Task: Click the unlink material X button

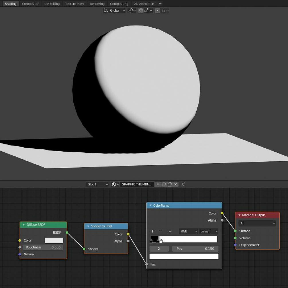Action: coord(176,184)
